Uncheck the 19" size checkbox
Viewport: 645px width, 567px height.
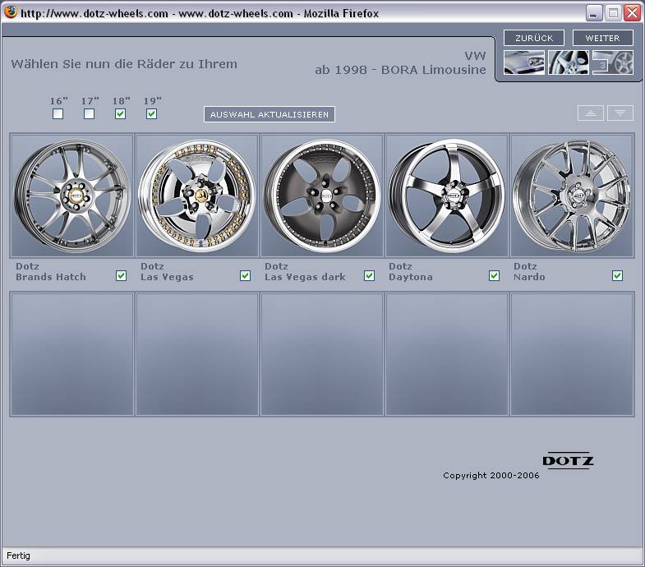(x=151, y=114)
